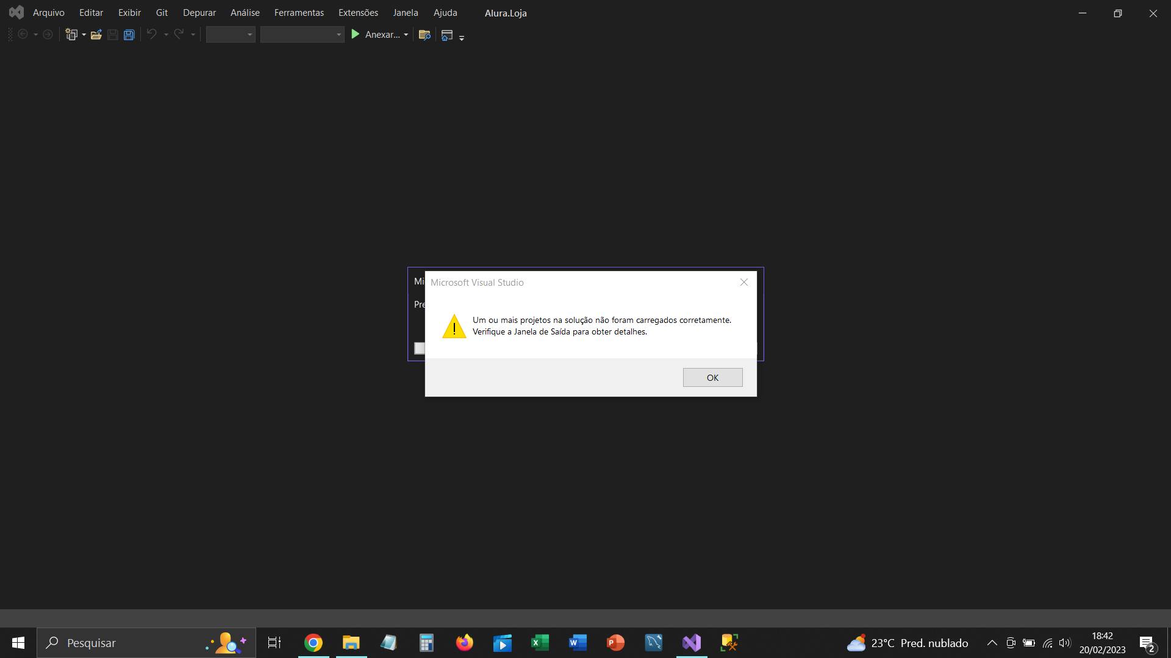Image resolution: width=1171 pixels, height=658 pixels.
Task: Open the Análise menu
Action: pos(245,13)
